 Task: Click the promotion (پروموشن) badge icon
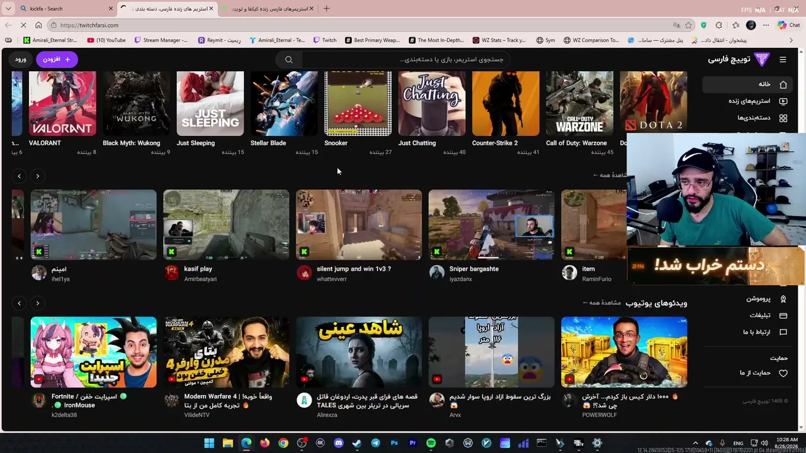783,299
